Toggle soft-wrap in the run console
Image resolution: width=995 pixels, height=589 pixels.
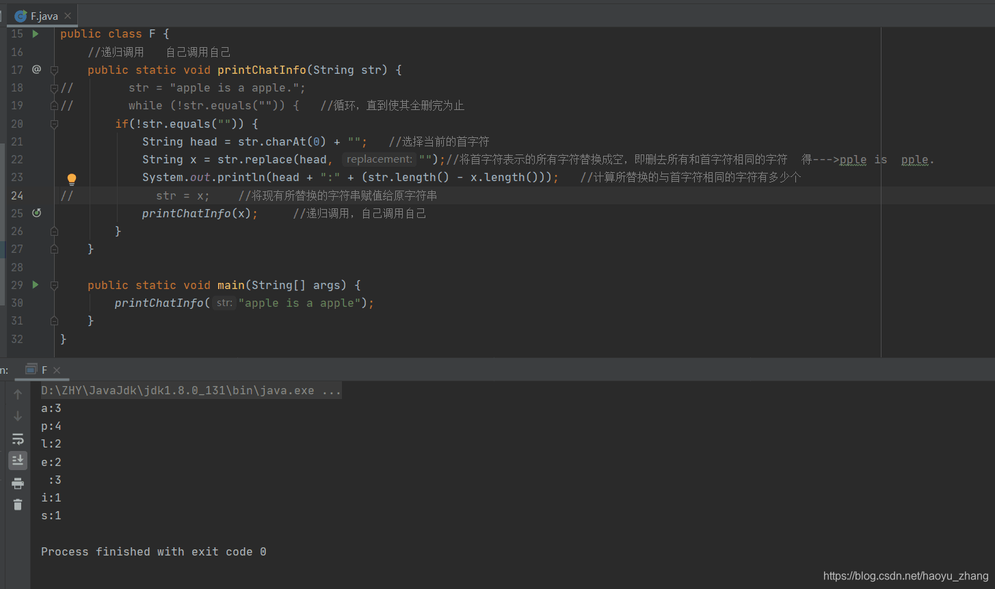[x=18, y=439]
